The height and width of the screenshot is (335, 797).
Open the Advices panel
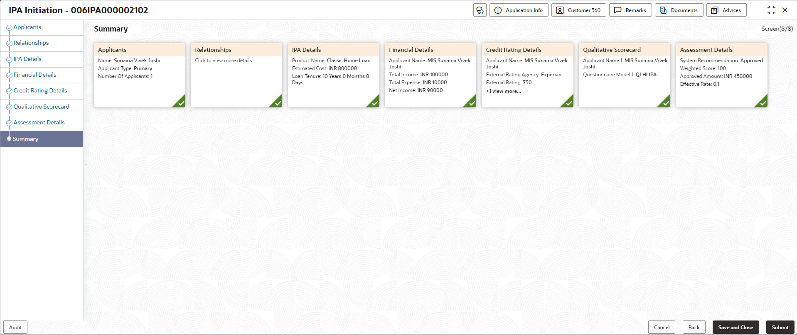coord(726,10)
